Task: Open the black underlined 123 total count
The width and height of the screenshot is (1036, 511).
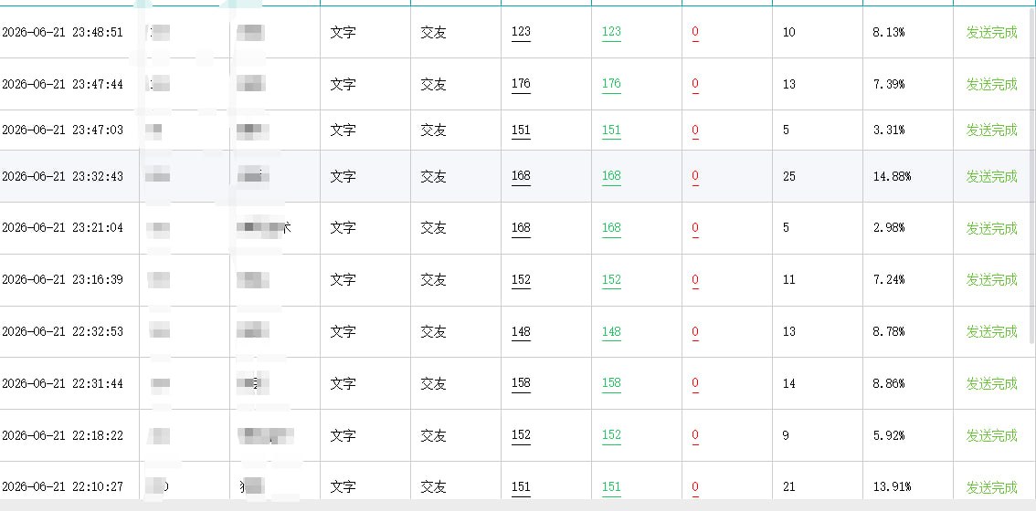Action: coord(521,32)
